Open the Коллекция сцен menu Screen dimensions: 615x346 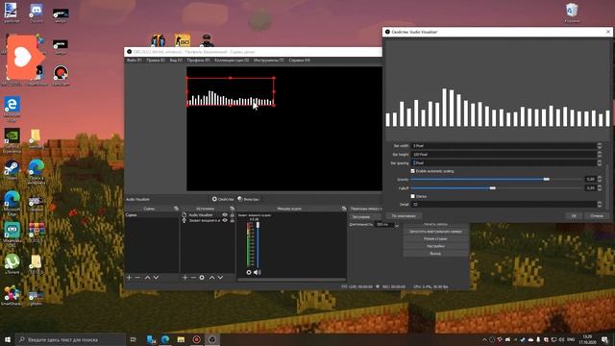[x=232, y=61]
